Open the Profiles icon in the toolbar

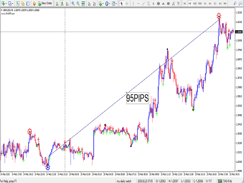[10, 3]
